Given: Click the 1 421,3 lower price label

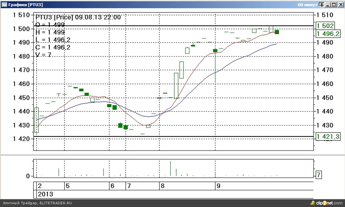Looking at the screenshot, I should (328, 136).
